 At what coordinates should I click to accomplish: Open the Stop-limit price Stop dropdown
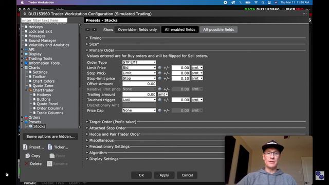point(139,78)
